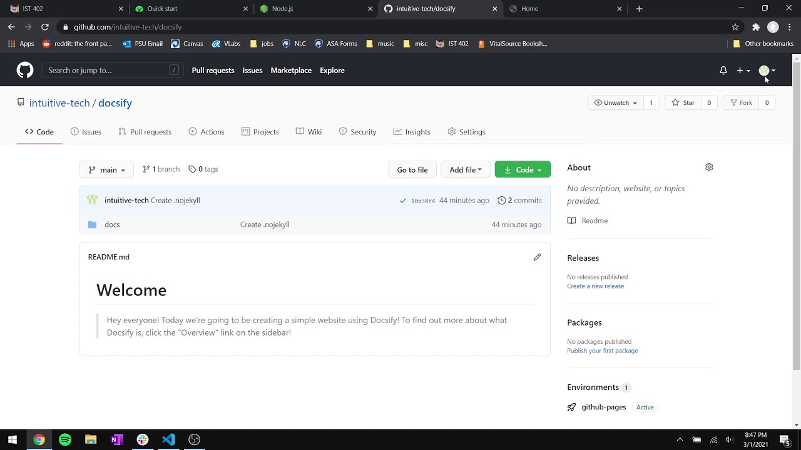Open the Apps bookmarks shortcut
801x450 pixels.
click(21, 44)
